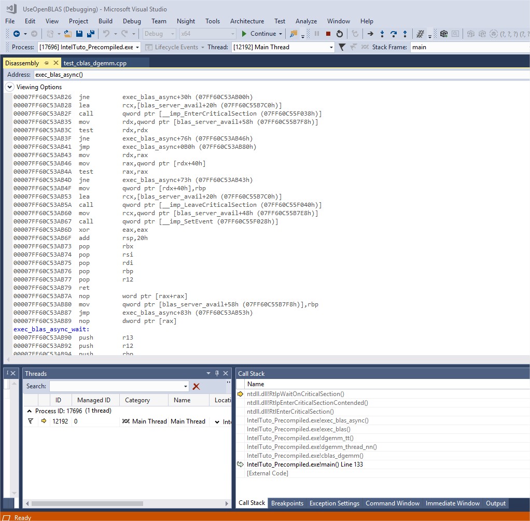Image resolution: width=530 pixels, height=521 pixels.
Task: Click the hex display toggle icon
Action: pyautogui.click(x=420, y=34)
